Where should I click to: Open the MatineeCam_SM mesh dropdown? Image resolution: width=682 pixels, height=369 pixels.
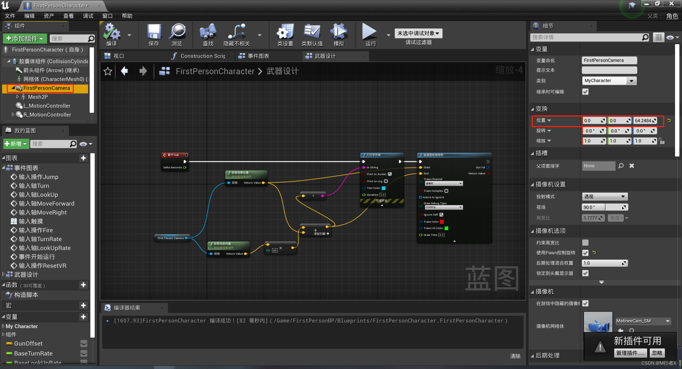[643, 321]
